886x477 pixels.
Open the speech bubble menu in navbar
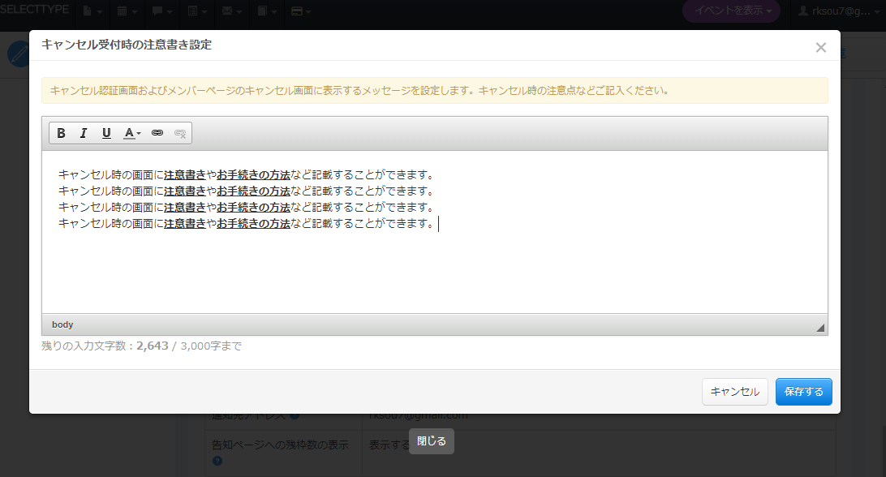click(161, 11)
